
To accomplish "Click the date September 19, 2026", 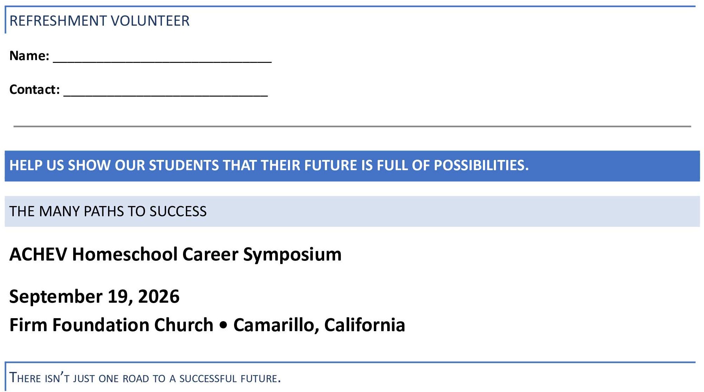I will click(94, 296).
